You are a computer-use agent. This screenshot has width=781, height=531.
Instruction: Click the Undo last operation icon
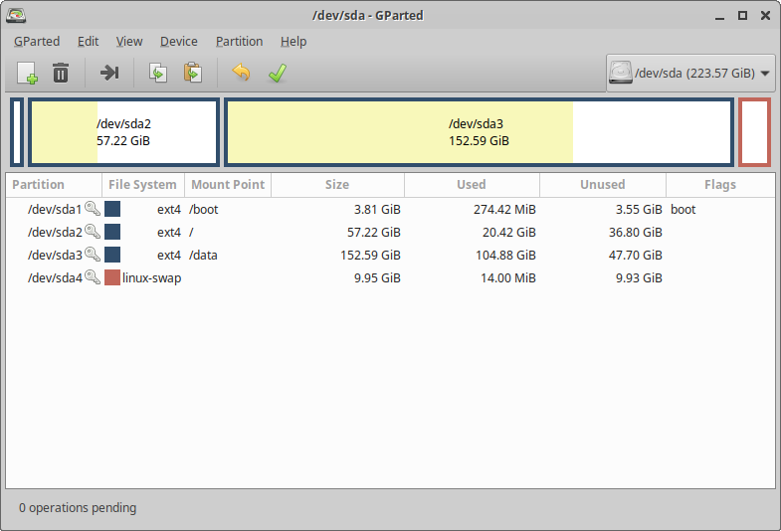tap(241, 73)
